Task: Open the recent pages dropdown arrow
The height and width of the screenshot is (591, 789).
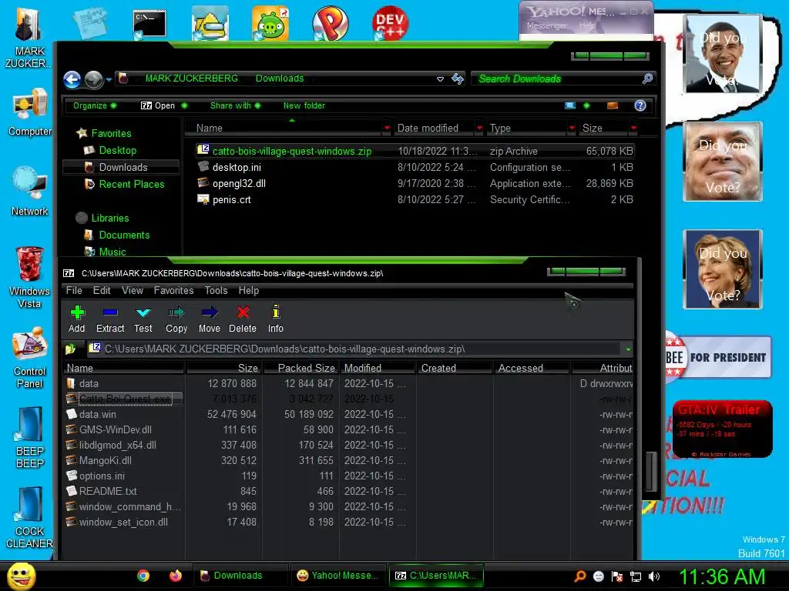Action: 109,79
